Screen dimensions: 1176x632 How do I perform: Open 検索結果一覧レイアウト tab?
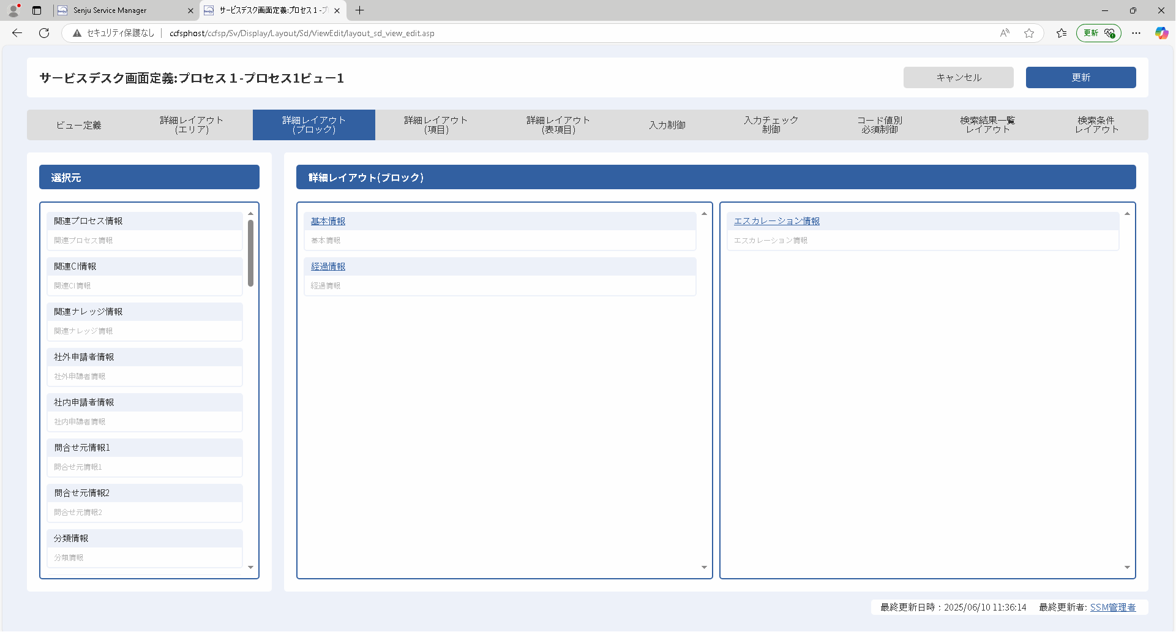pos(987,125)
